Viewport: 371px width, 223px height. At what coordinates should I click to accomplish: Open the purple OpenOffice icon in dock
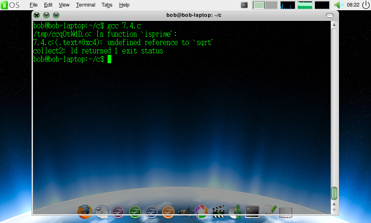tap(118, 212)
